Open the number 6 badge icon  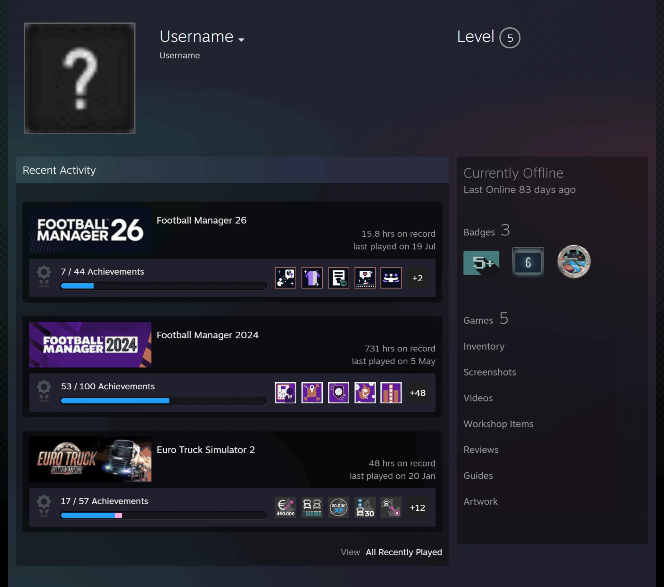(528, 262)
